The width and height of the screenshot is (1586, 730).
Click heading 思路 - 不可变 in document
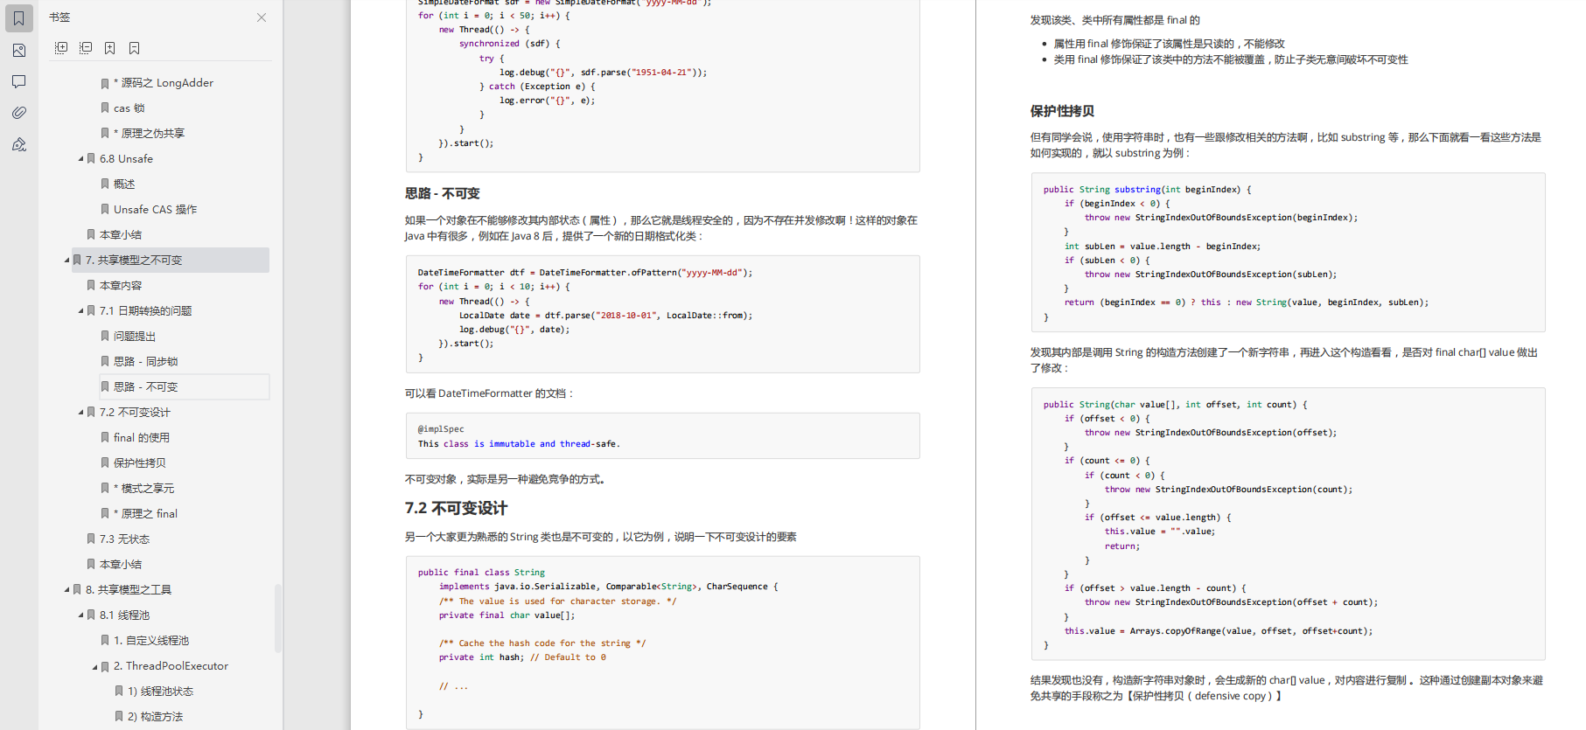[x=443, y=193]
